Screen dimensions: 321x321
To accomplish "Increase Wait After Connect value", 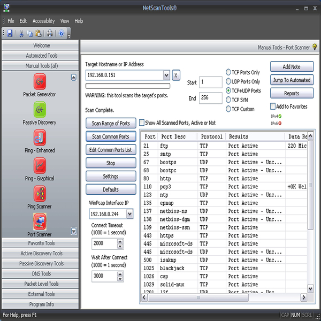I will (120, 274).
